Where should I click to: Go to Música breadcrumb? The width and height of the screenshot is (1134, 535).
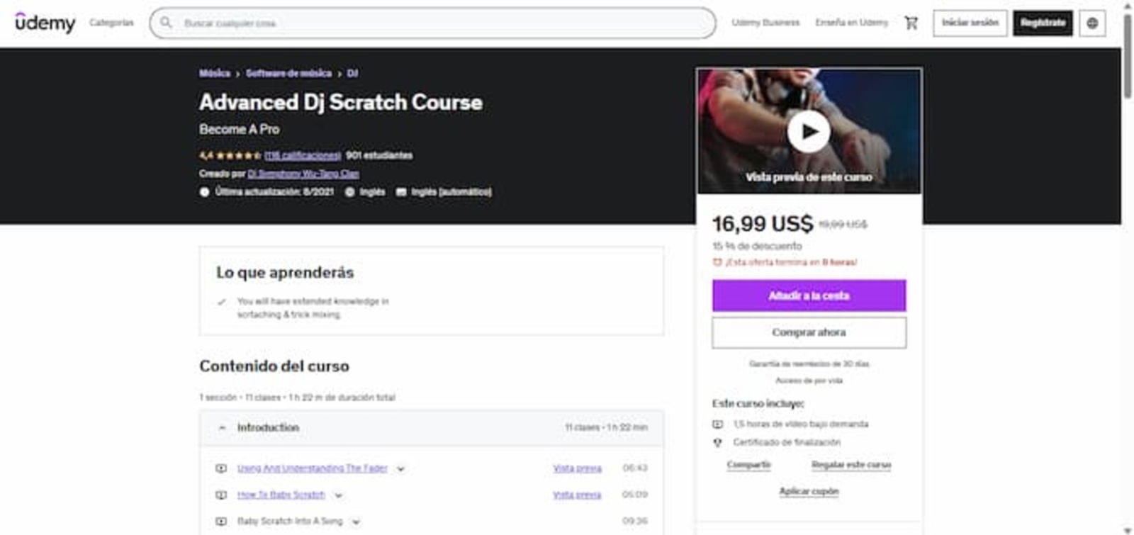click(x=214, y=73)
